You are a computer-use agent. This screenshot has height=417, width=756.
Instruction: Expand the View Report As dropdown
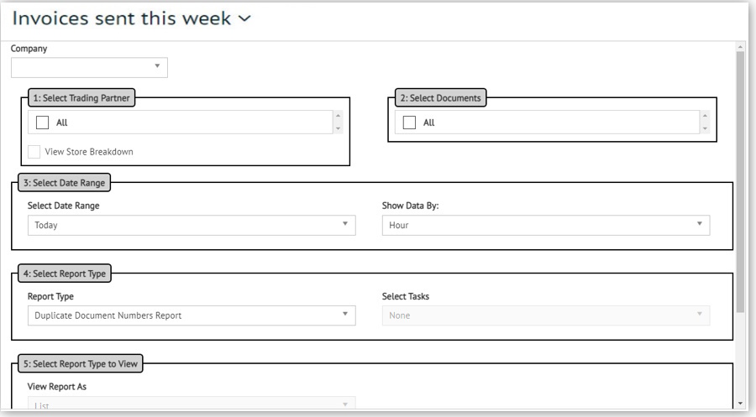click(191, 405)
